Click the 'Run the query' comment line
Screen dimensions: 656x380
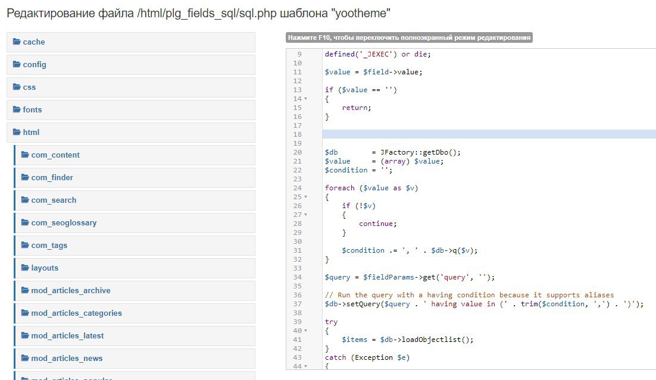(469, 295)
